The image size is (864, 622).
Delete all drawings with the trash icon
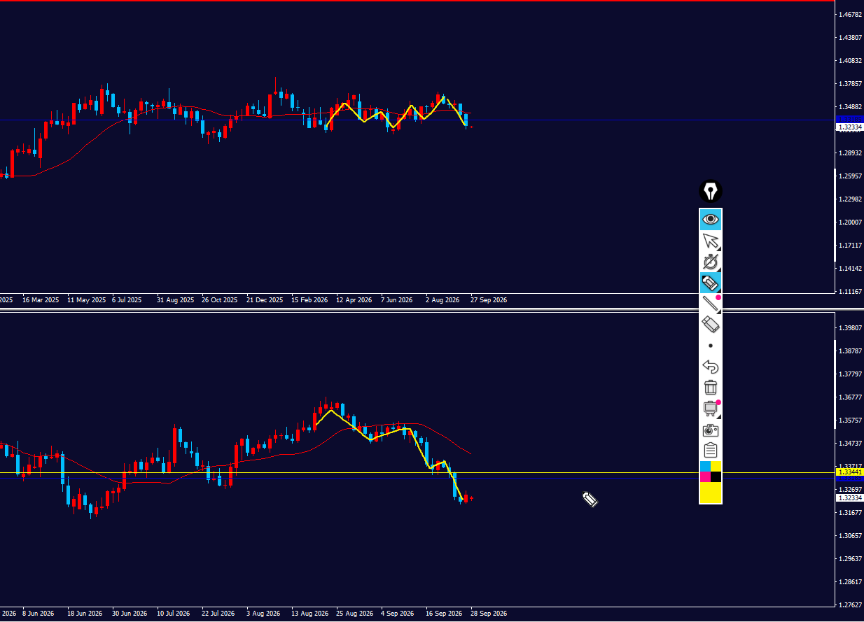point(711,388)
